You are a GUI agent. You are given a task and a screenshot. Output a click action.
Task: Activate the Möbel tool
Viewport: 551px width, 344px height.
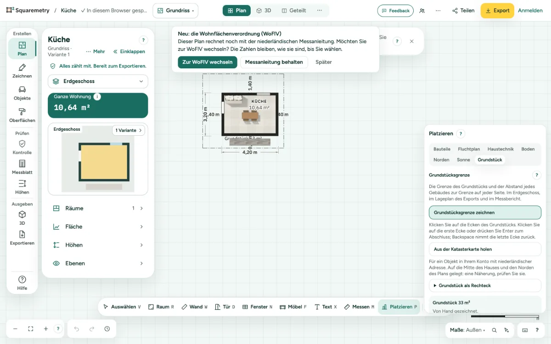pos(293,307)
